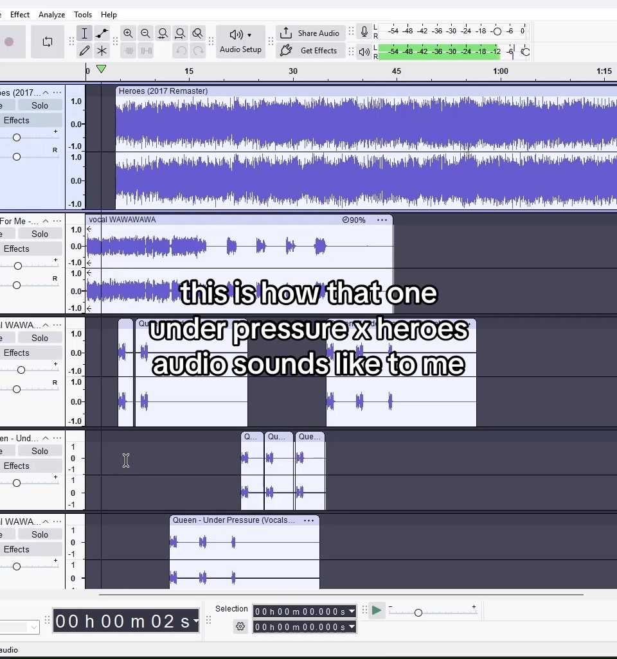This screenshot has width=617, height=659.
Task: Click the Redo arrow
Action: (198, 51)
